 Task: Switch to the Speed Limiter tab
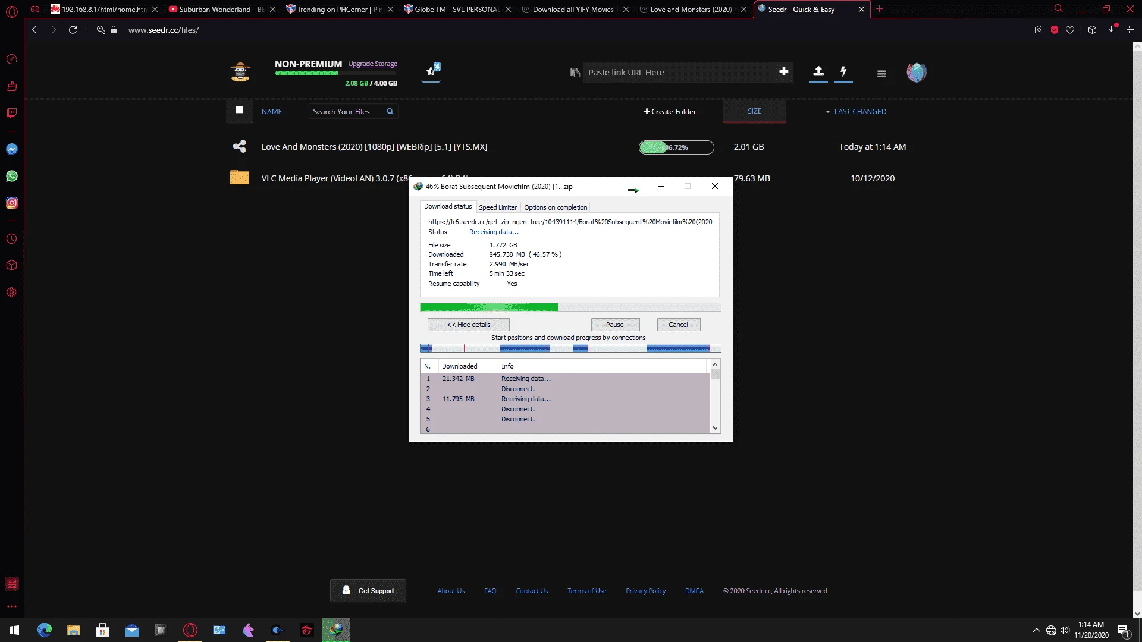pyautogui.click(x=498, y=207)
